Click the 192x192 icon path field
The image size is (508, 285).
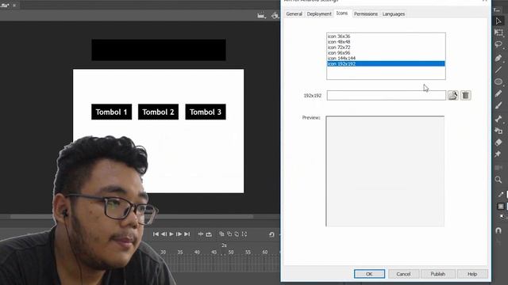click(x=387, y=95)
